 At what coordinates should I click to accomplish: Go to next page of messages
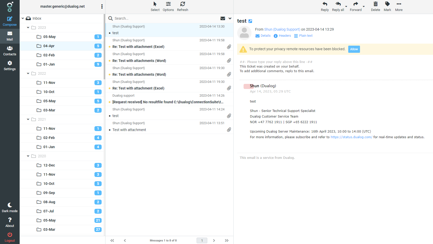(214, 240)
